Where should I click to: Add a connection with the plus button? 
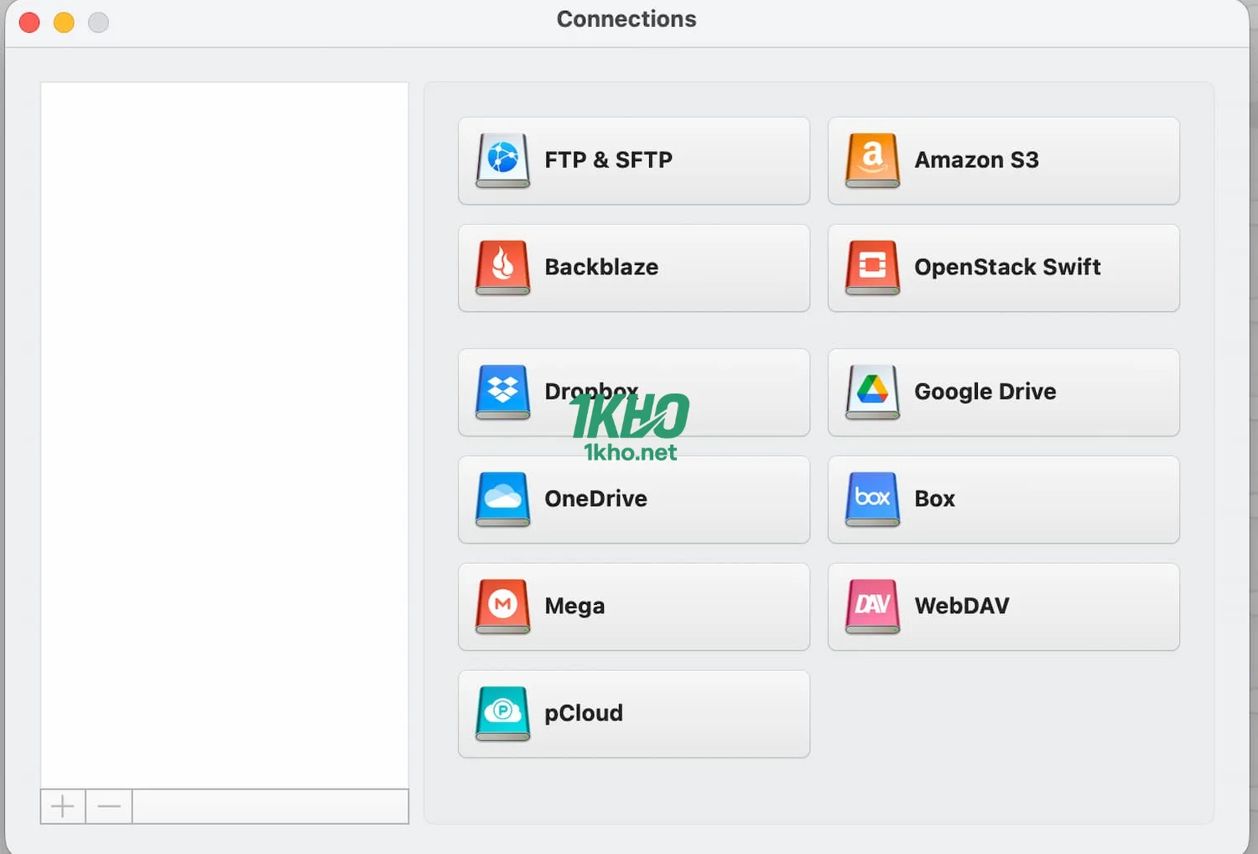(63, 807)
